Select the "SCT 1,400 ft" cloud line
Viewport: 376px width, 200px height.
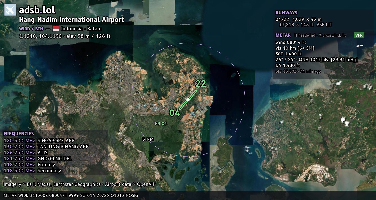(289, 54)
